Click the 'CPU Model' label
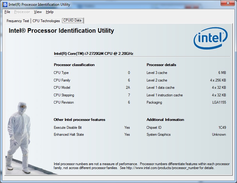Image resolution: width=237 pixels, height=183 pixels. 62,88
